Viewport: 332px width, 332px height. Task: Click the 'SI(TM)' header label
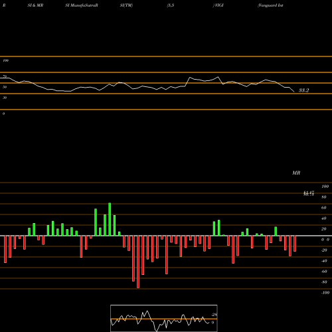pos(126,5)
